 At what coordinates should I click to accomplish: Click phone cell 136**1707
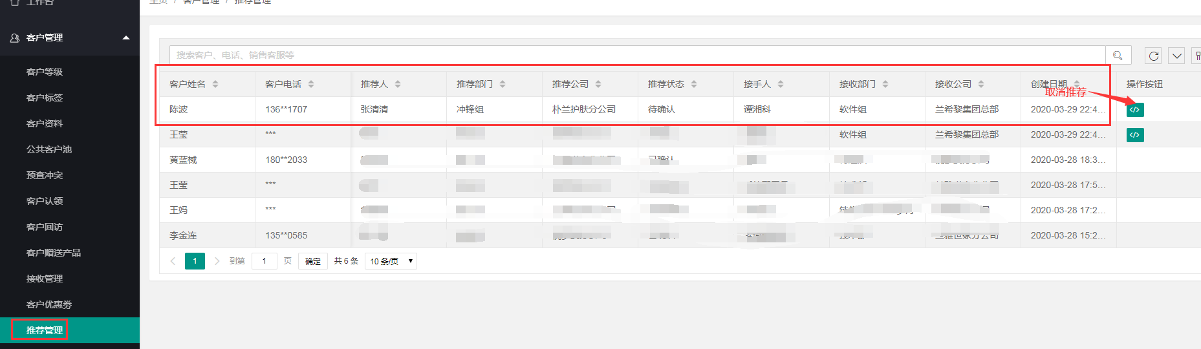286,110
